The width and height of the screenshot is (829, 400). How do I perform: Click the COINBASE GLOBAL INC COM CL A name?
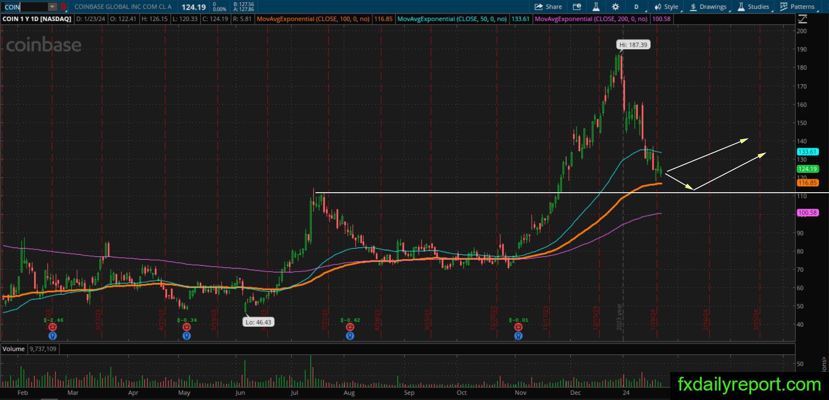123,7
